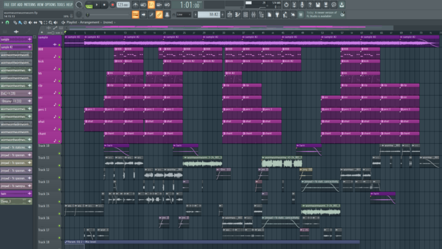Open the project picker file icon
The image size is (442, 249).
point(269,15)
